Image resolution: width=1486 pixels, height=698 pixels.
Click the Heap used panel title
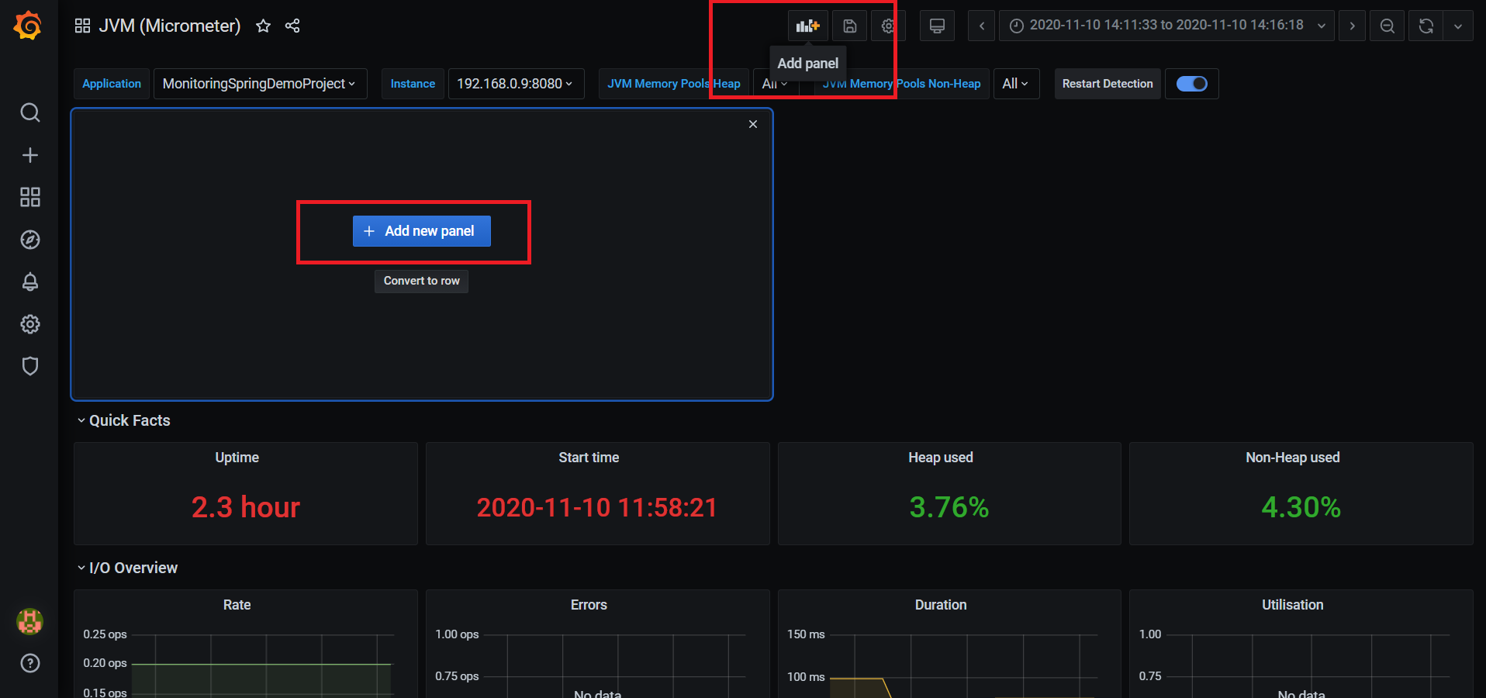(x=941, y=458)
